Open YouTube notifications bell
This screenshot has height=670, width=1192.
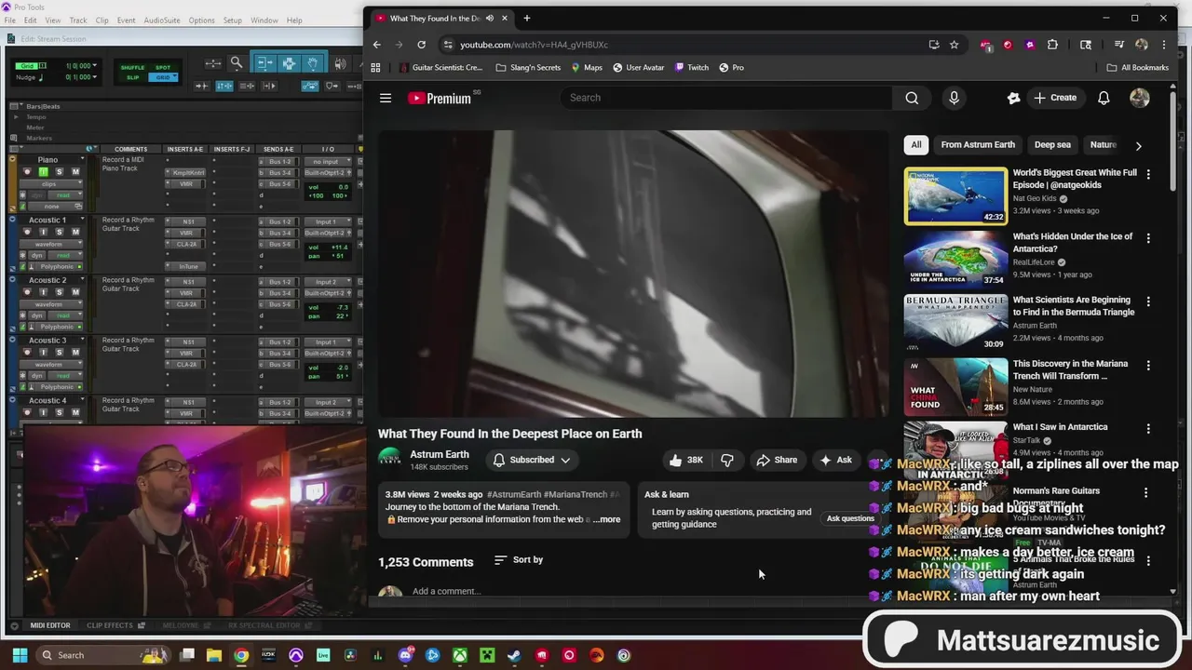pyautogui.click(x=1104, y=98)
